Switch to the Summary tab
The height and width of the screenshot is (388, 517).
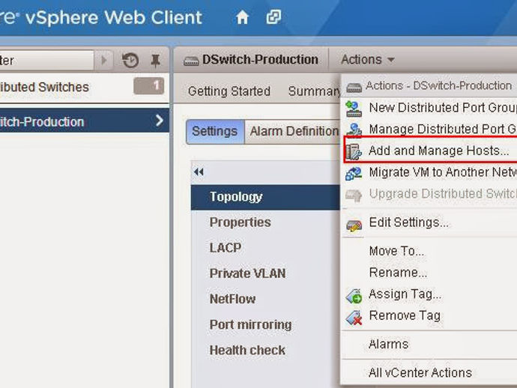coord(315,91)
